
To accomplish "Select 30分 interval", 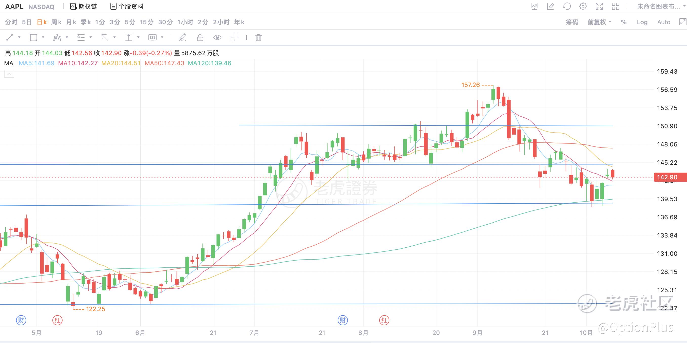I will click(166, 22).
